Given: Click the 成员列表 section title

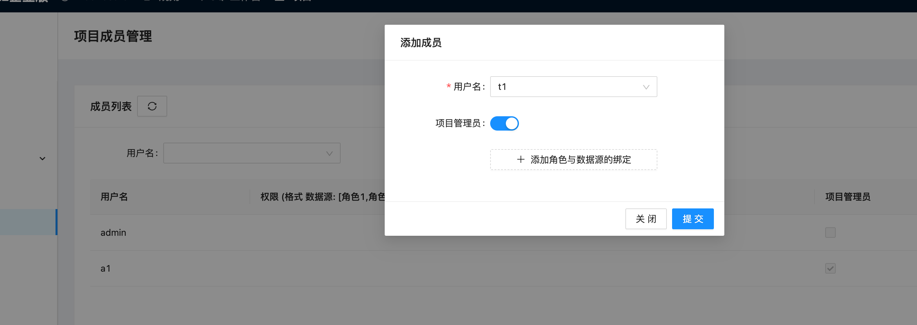Looking at the screenshot, I should [111, 106].
